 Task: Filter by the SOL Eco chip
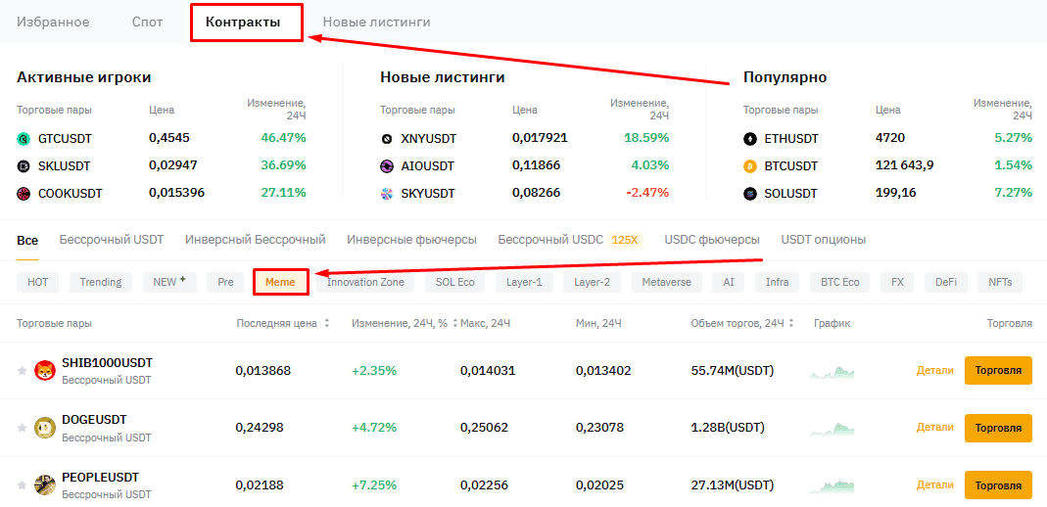click(x=454, y=282)
